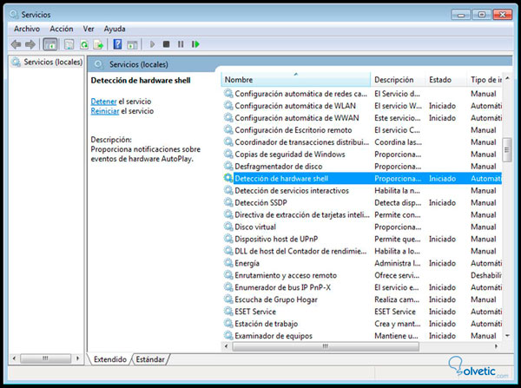Sort by the Tipo de inicio column header

point(485,80)
